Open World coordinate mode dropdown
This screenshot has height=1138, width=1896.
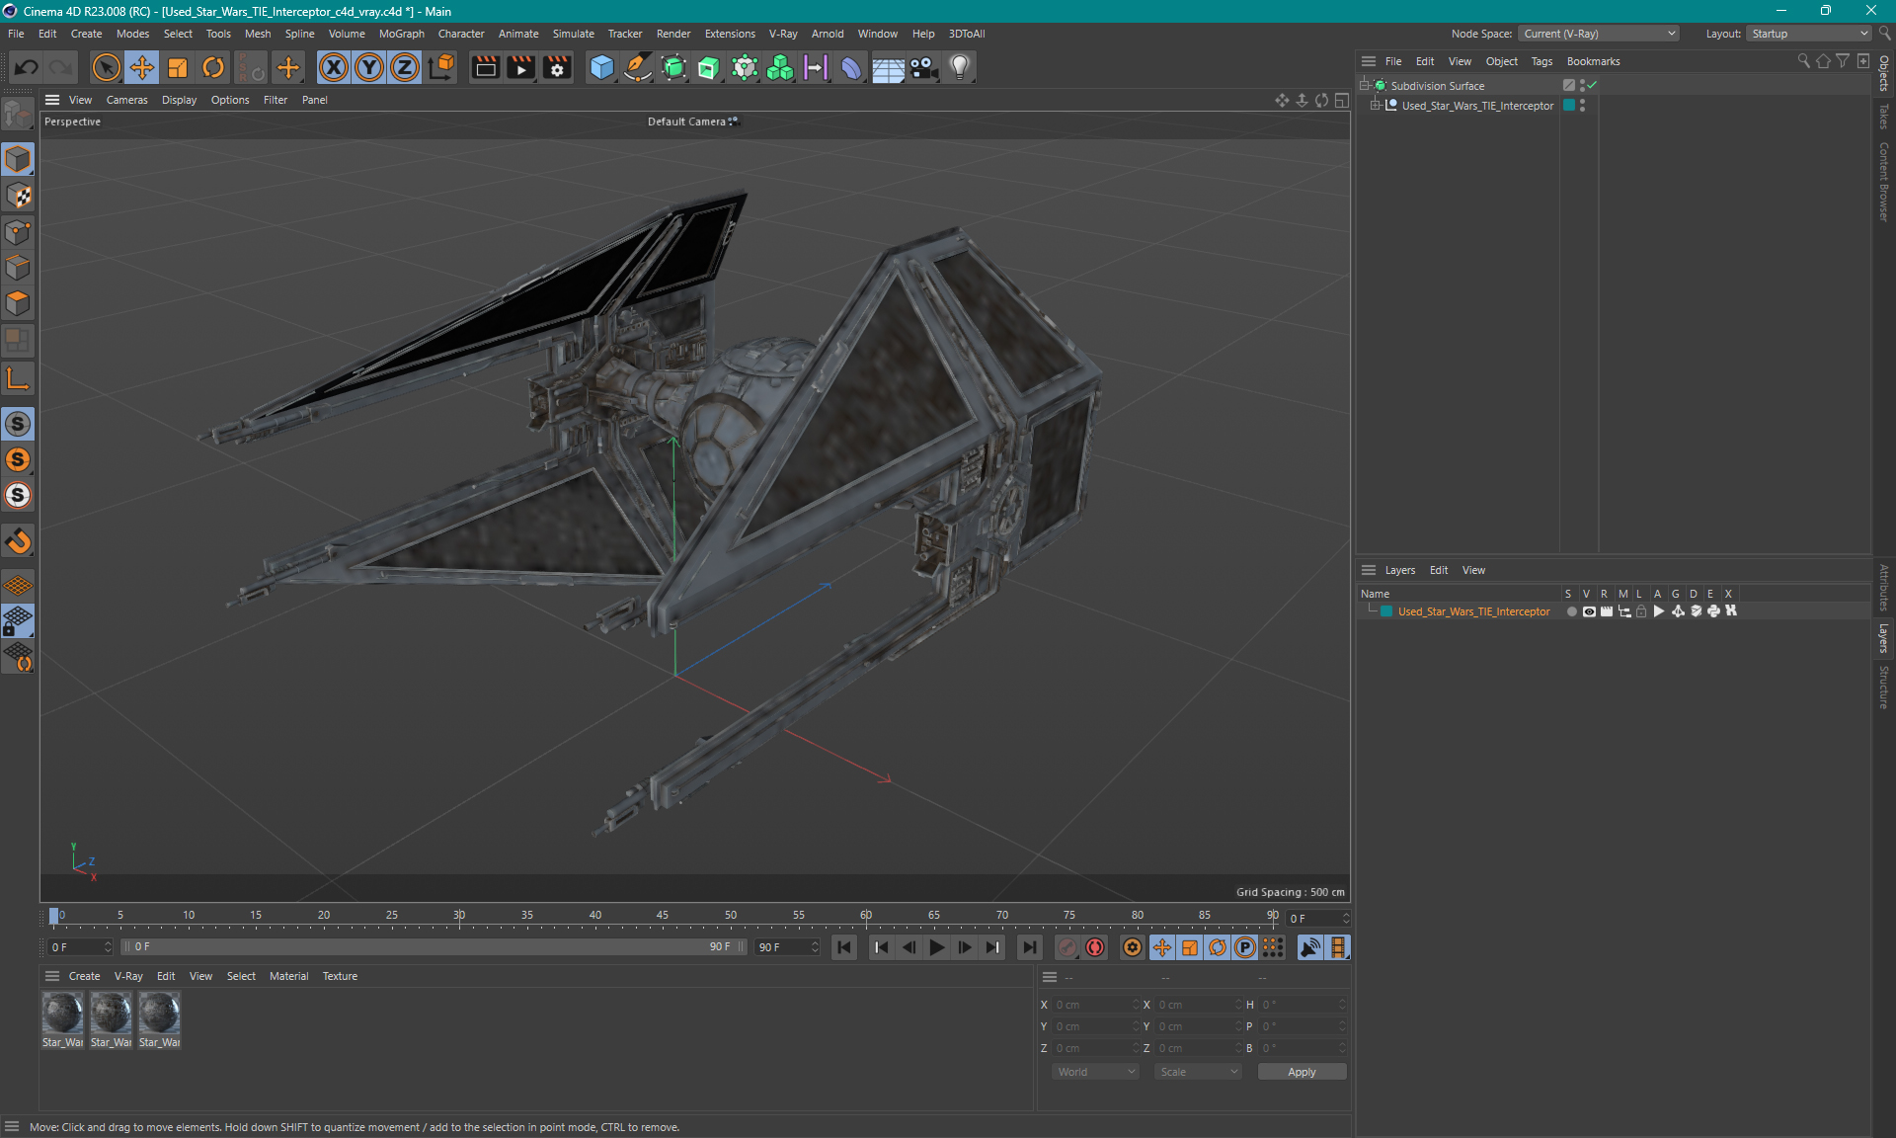click(1095, 1072)
